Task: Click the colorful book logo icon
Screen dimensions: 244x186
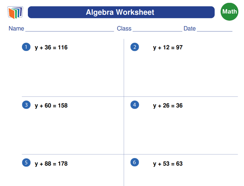Action: [x=15, y=13]
